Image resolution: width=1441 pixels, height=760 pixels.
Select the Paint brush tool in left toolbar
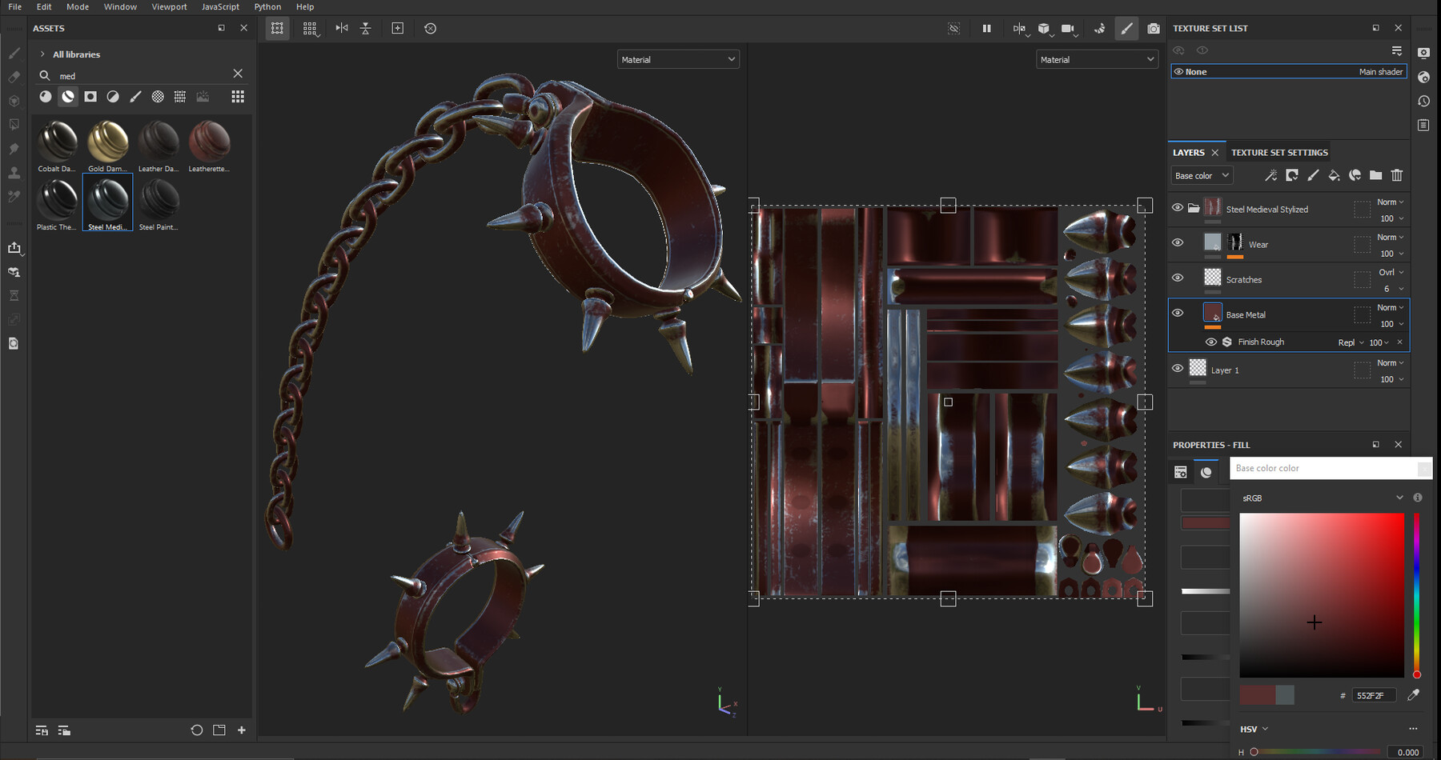(x=14, y=53)
